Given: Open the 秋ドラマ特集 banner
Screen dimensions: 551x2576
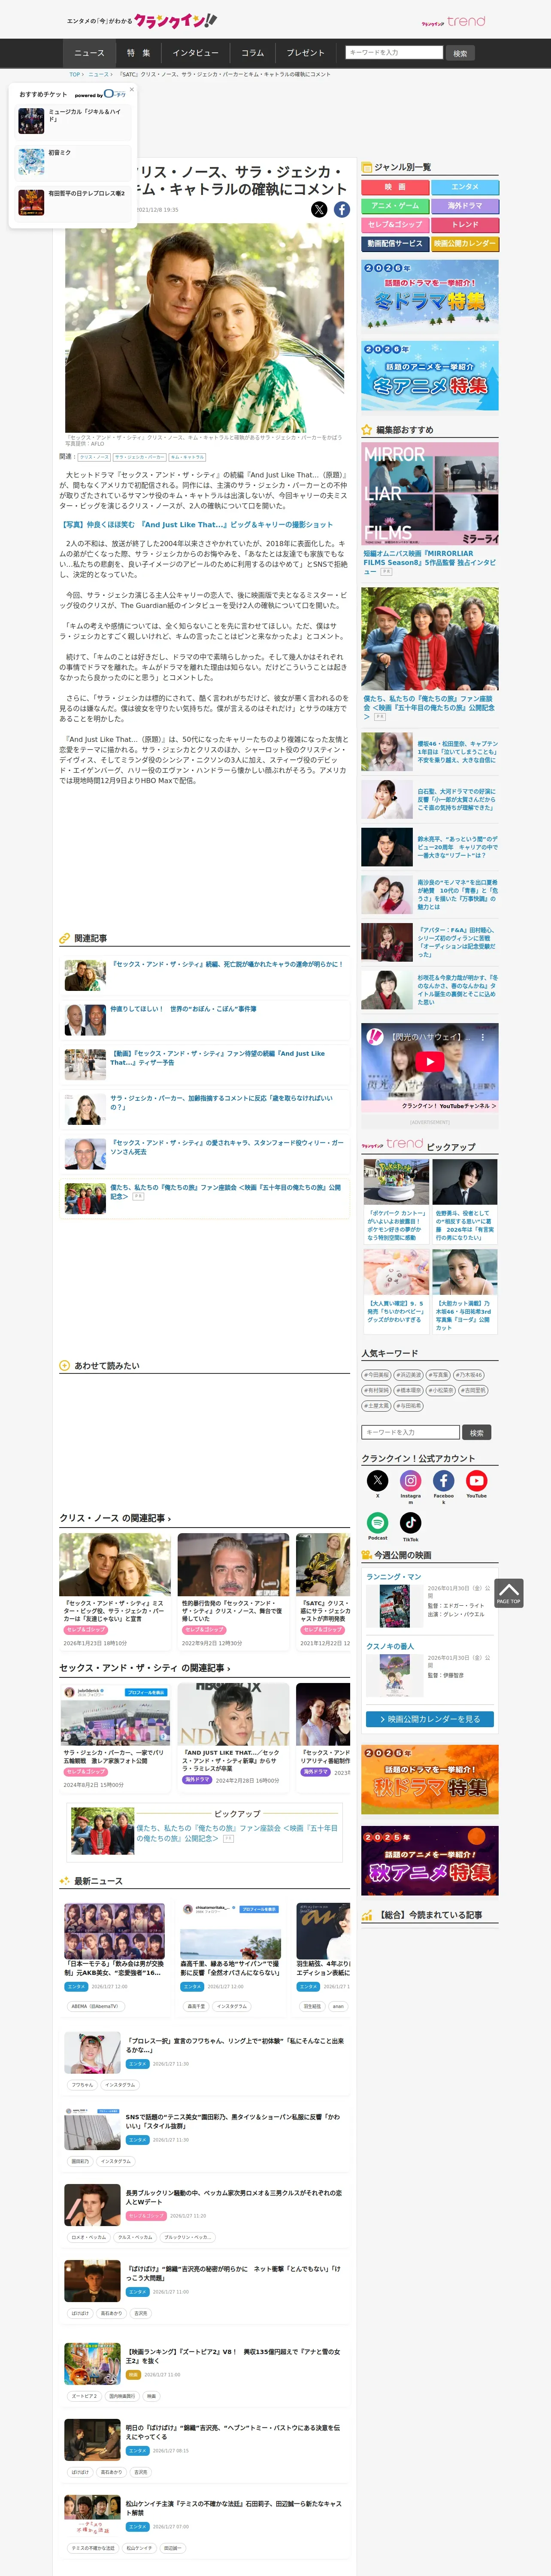Looking at the screenshot, I should click(x=430, y=1779).
